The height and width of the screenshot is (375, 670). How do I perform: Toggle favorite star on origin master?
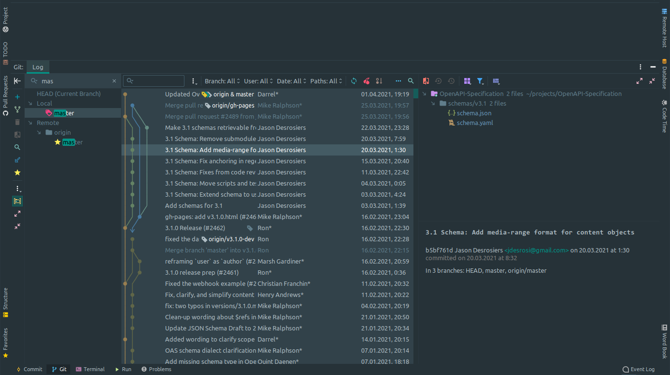58,142
